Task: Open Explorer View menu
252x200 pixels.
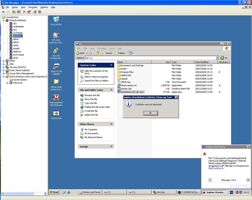Action: tap(92, 48)
